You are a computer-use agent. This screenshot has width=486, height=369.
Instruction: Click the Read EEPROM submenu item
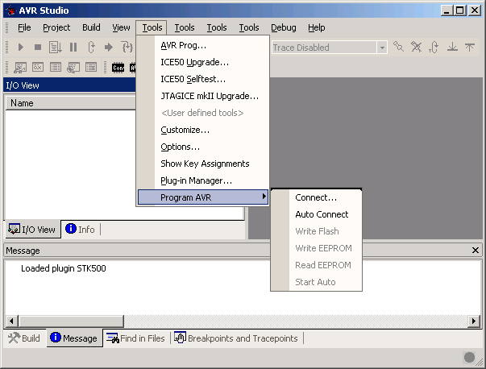pos(316,265)
